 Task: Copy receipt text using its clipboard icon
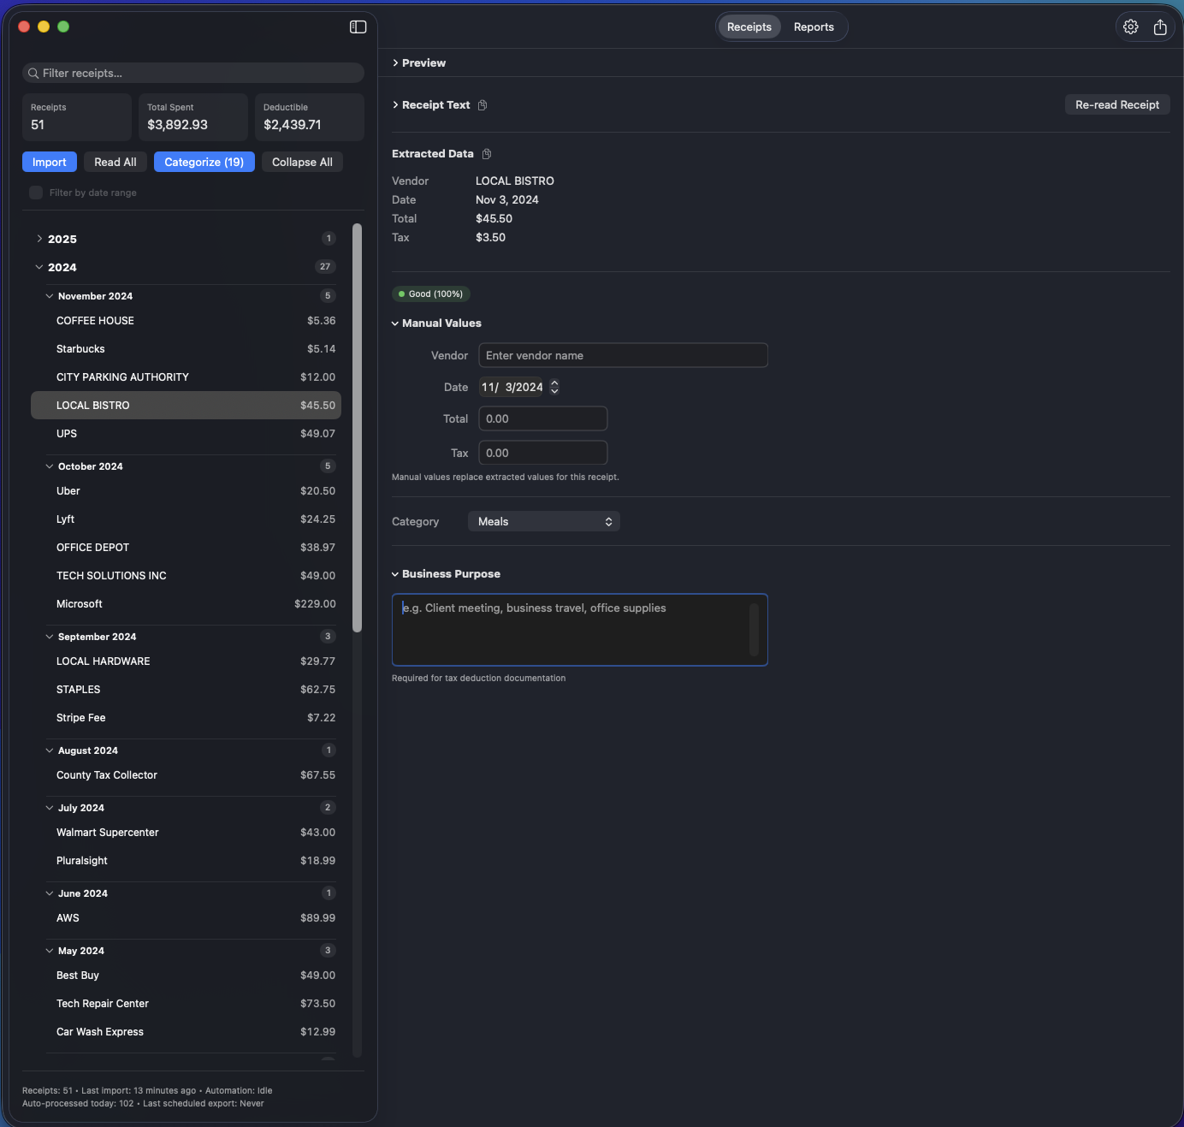(482, 104)
